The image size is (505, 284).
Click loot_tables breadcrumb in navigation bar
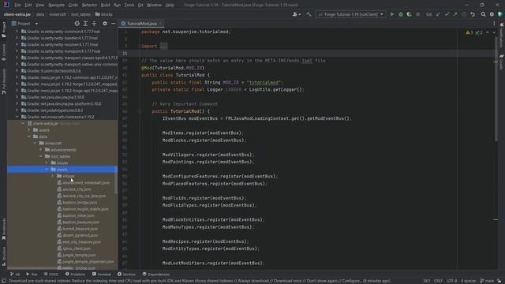[80, 14]
